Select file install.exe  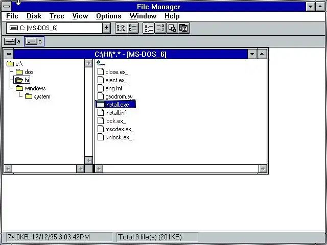[x=115, y=104]
